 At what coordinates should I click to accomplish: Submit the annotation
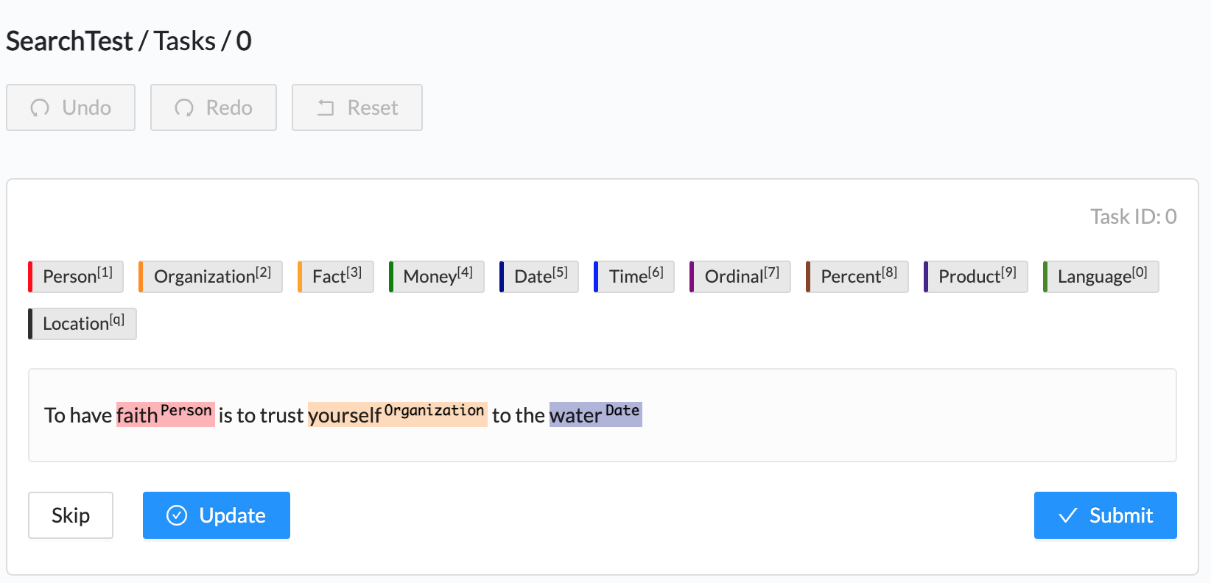(x=1105, y=515)
